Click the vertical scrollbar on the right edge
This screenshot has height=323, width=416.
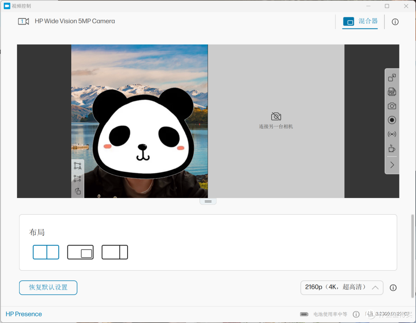click(412, 256)
